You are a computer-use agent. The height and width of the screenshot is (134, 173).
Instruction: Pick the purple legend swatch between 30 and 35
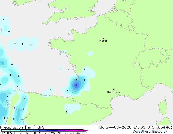tap(61, 130)
